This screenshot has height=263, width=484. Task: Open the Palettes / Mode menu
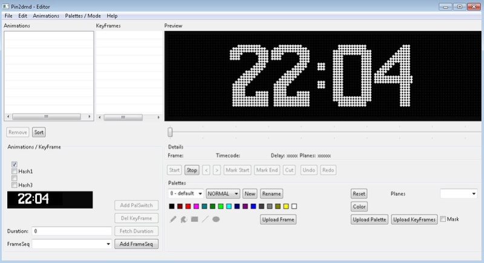click(83, 16)
